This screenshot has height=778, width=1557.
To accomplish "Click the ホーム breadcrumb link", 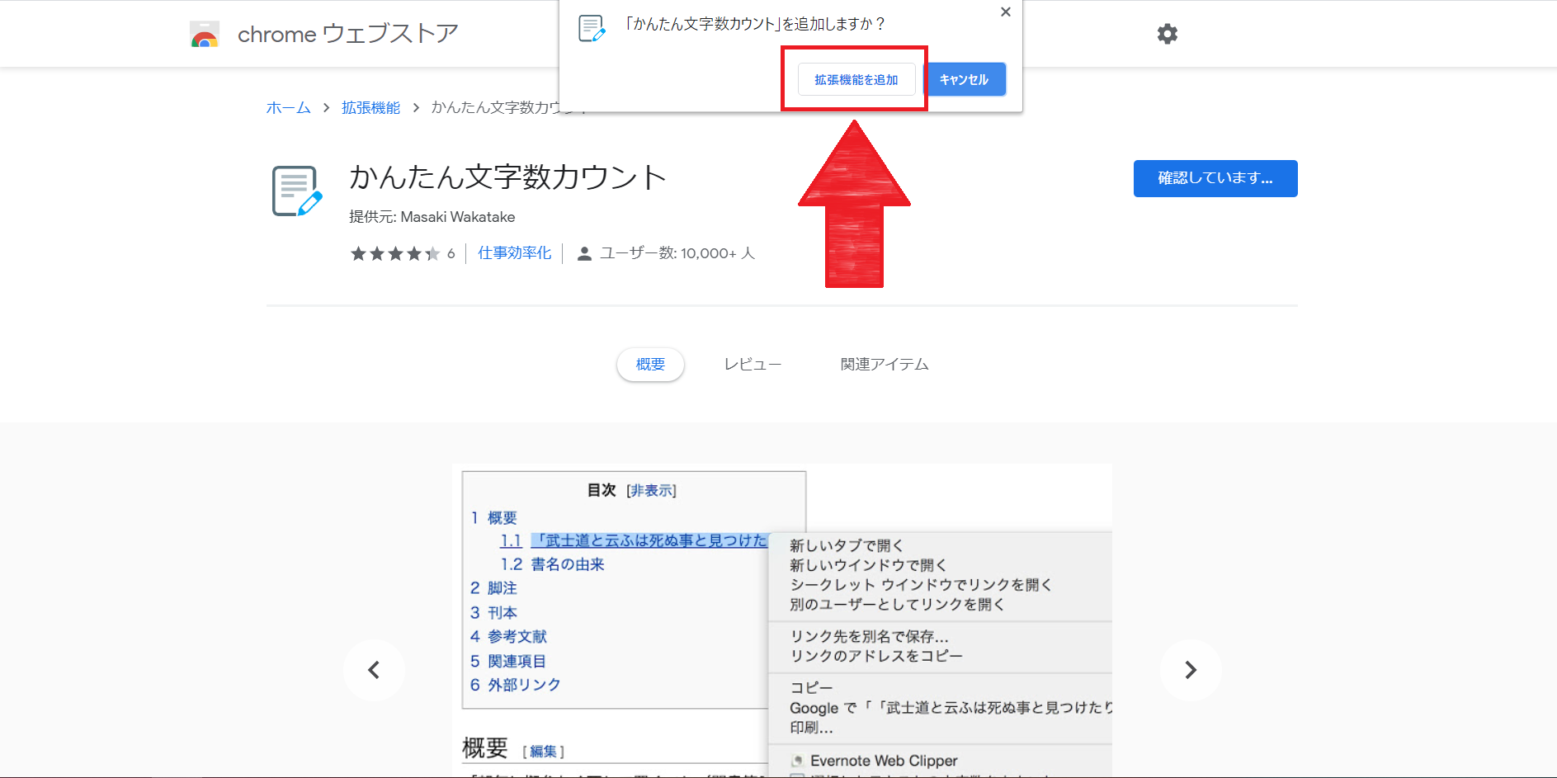I will (x=288, y=108).
